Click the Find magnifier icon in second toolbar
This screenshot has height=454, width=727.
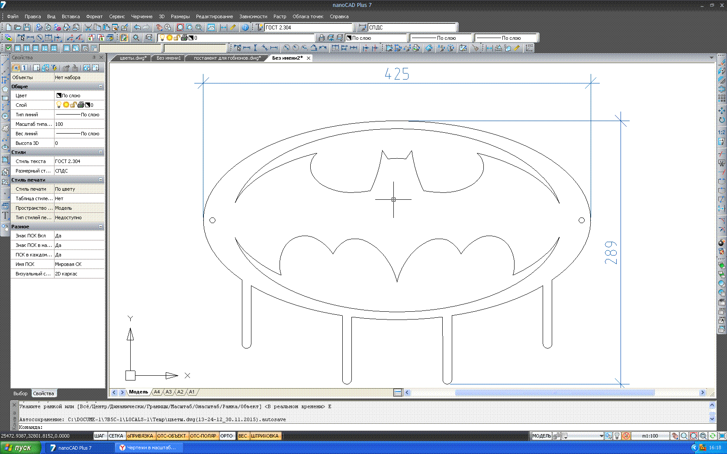coord(136,38)
